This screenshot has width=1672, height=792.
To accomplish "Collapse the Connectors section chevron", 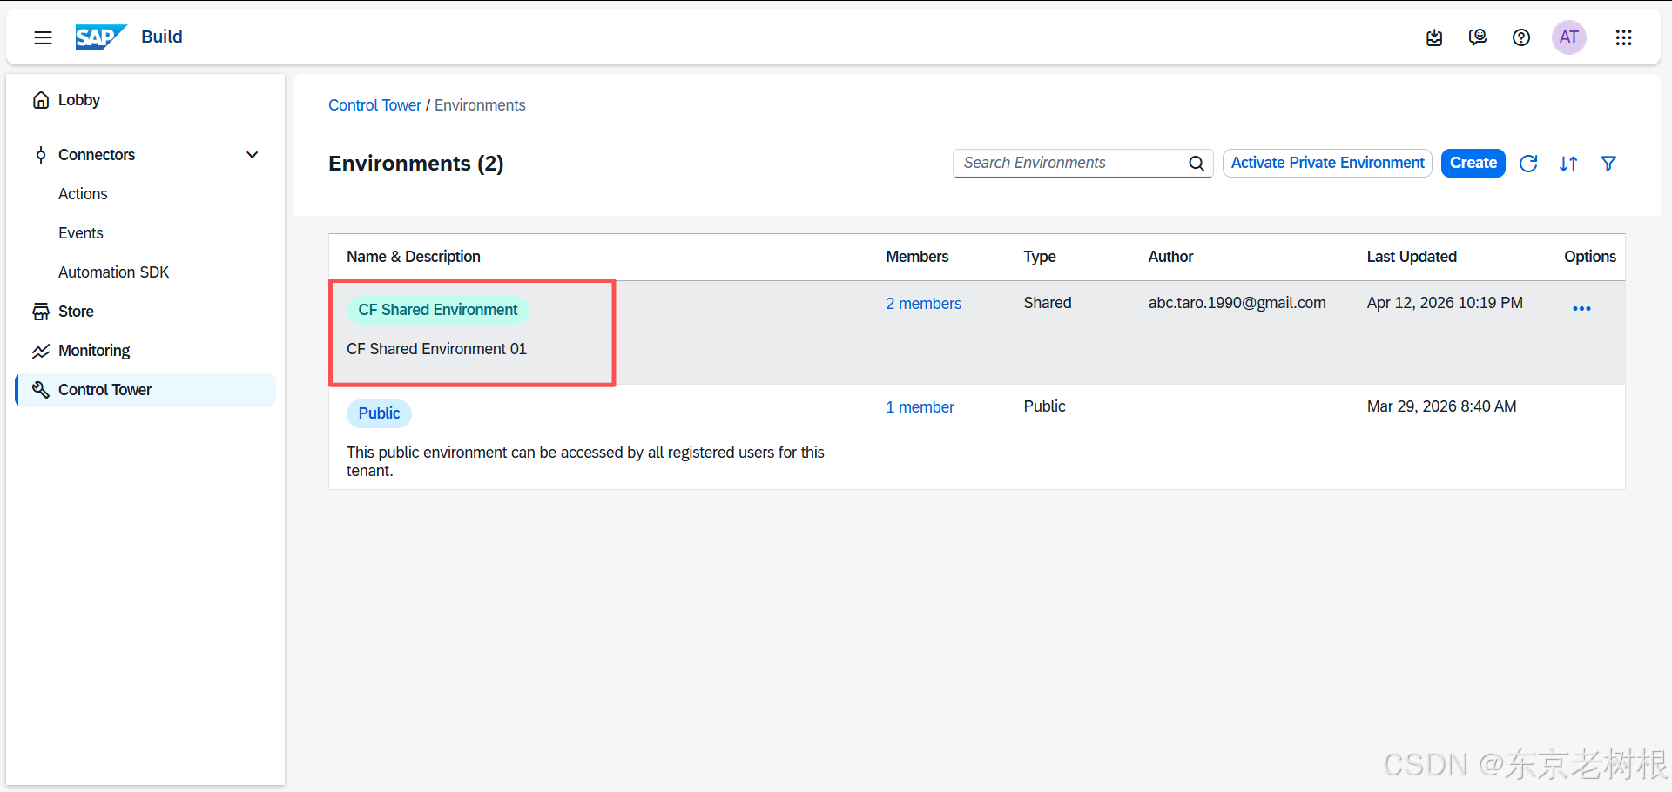I will pyautogui.click(x=253, y=155).
